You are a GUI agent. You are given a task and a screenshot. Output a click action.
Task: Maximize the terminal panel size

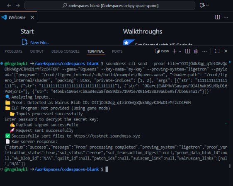217,51
